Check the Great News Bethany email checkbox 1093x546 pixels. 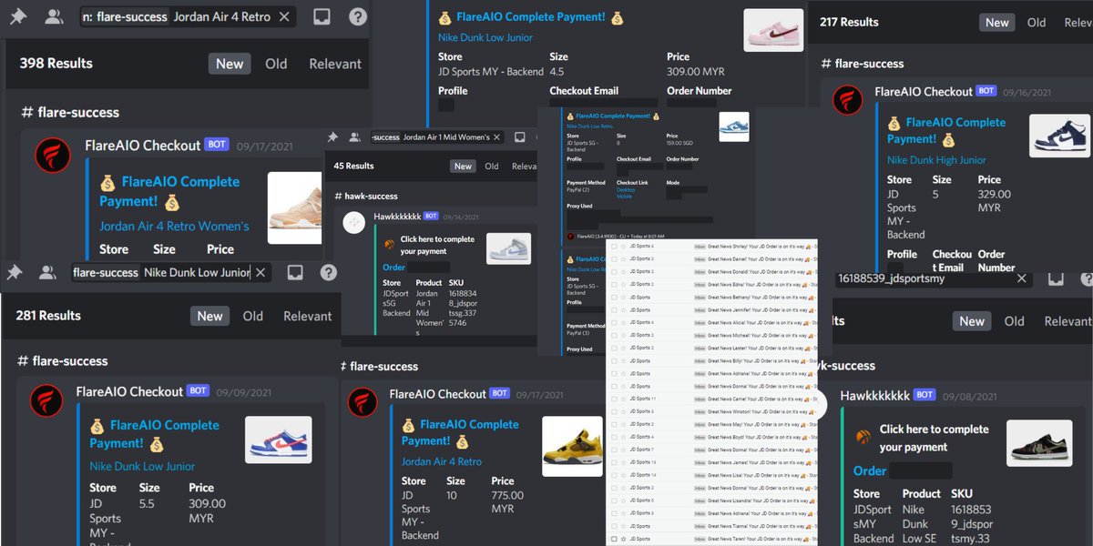pos(614,297)
